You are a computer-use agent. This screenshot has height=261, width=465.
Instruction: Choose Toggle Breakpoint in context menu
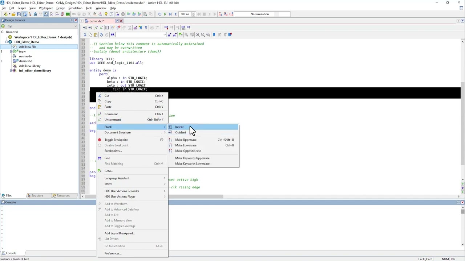click(x=116, y=140)
